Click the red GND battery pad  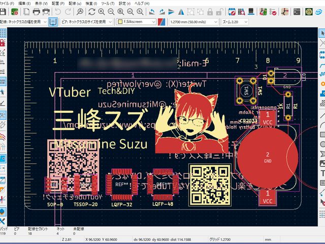click(x=267, y=157)
